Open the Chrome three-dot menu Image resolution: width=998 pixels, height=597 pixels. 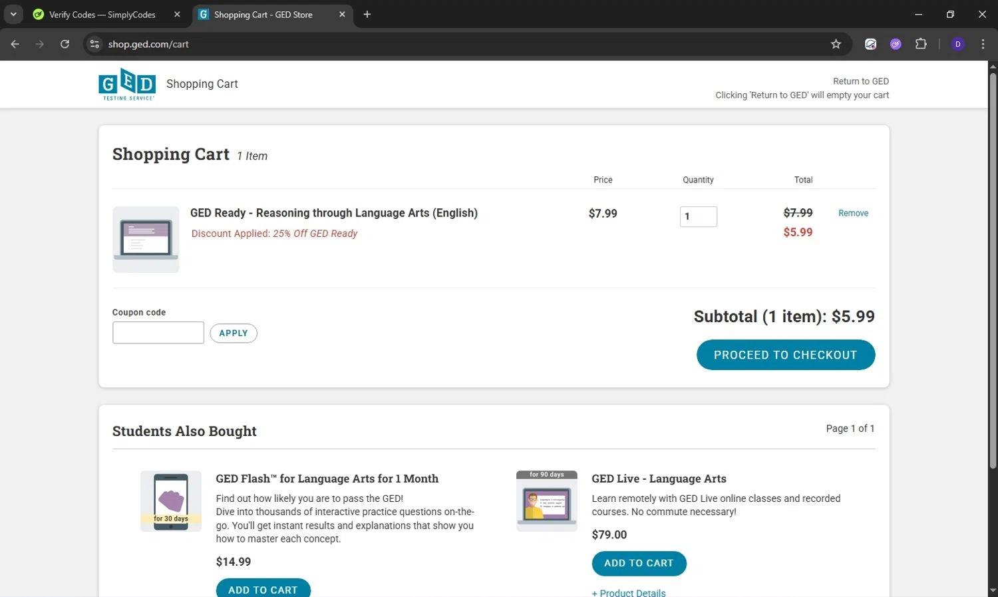click(x=983, y=44)
